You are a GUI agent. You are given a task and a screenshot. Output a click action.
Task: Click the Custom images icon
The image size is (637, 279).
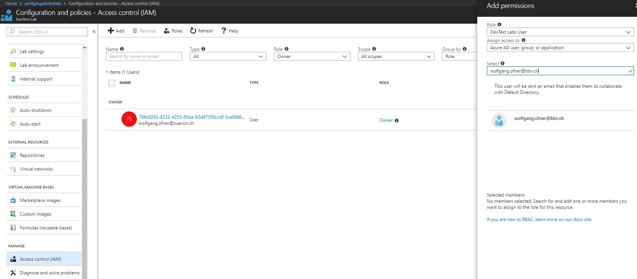coord(13,214)
